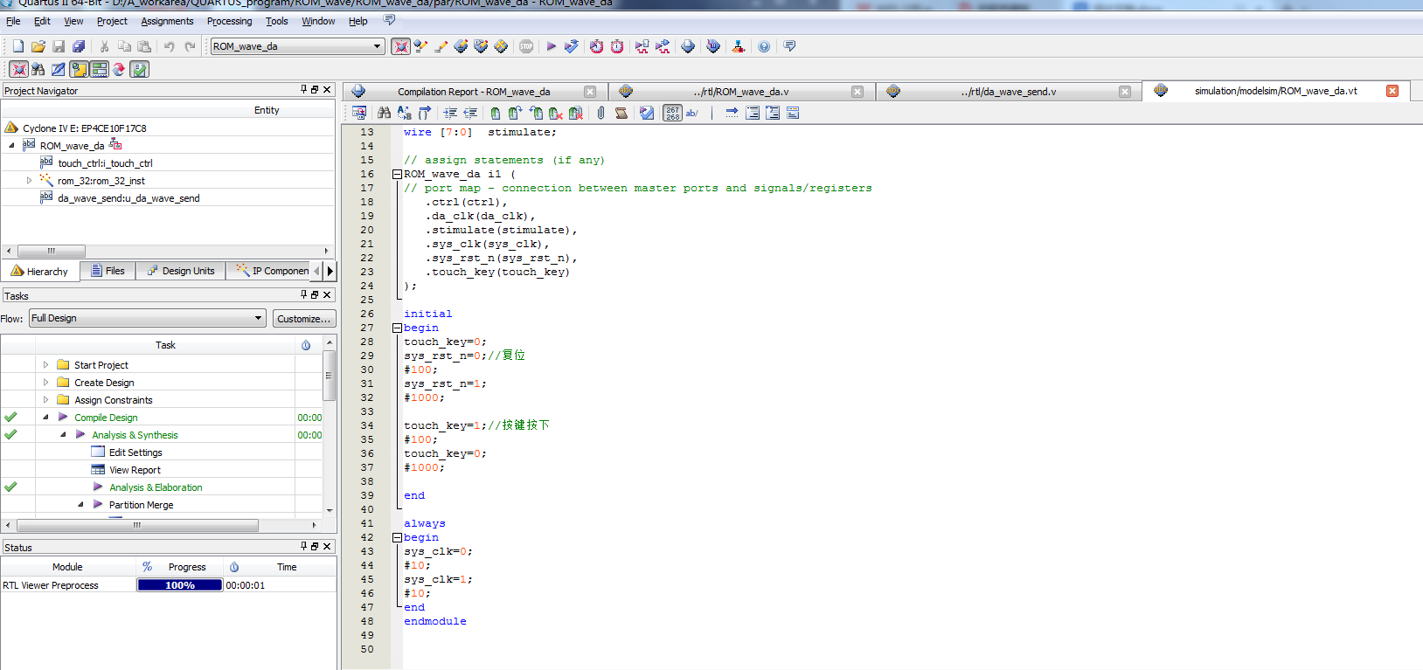This screenshot has height=670, width=1423.
Task: Toggle bookmark icon in editor toolbar
Action: coord(496,113)
